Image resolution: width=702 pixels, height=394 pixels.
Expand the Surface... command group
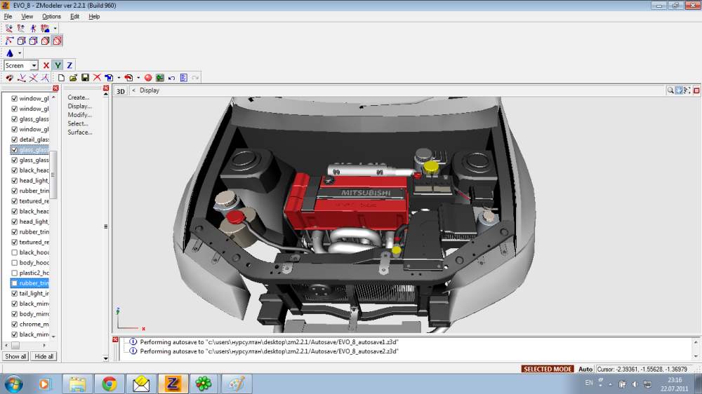[x=80, y=133]
